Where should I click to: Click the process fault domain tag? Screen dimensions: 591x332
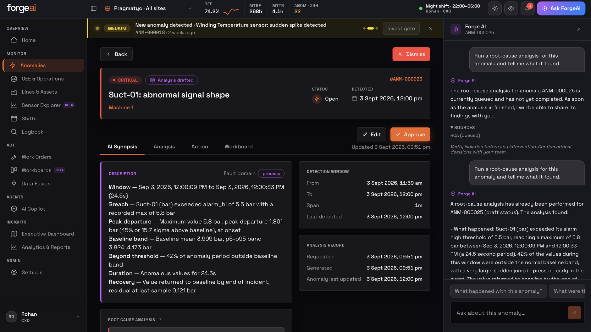(271, 174)
